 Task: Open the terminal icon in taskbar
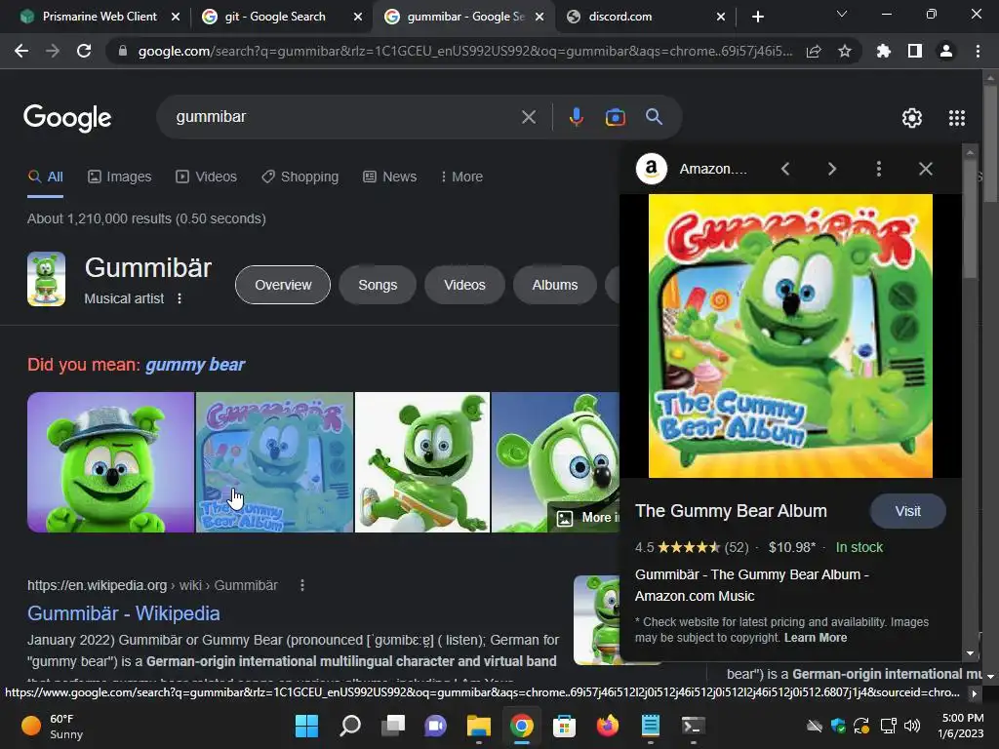[x=694, y=726]
